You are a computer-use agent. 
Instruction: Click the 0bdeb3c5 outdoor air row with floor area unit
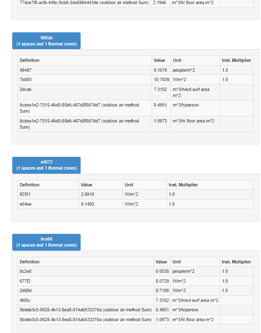135,319
